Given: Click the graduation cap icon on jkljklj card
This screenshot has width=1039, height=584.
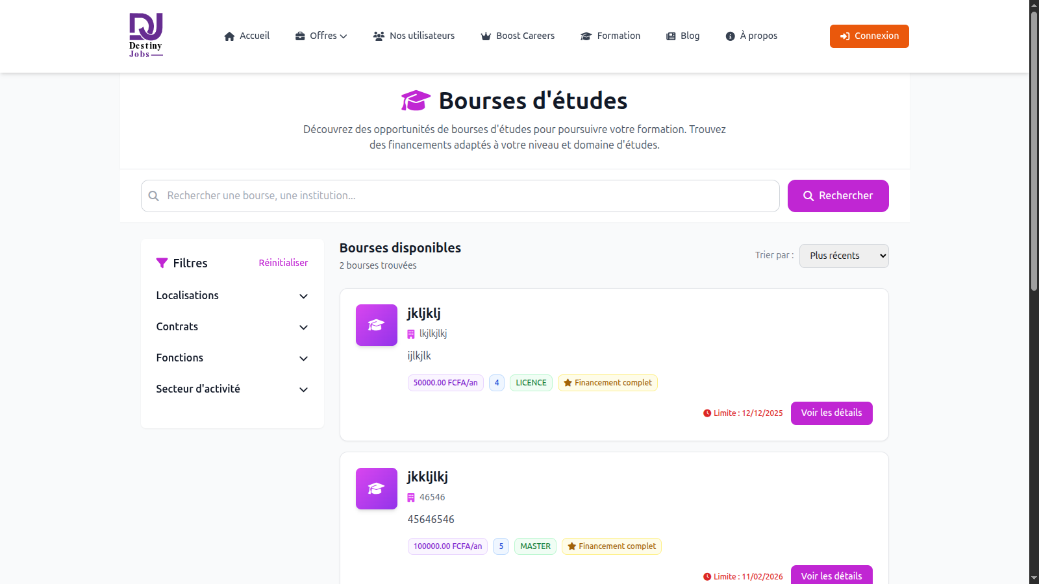Looking at the screenshot, I should pyautogui.click(x=376, y=325).
